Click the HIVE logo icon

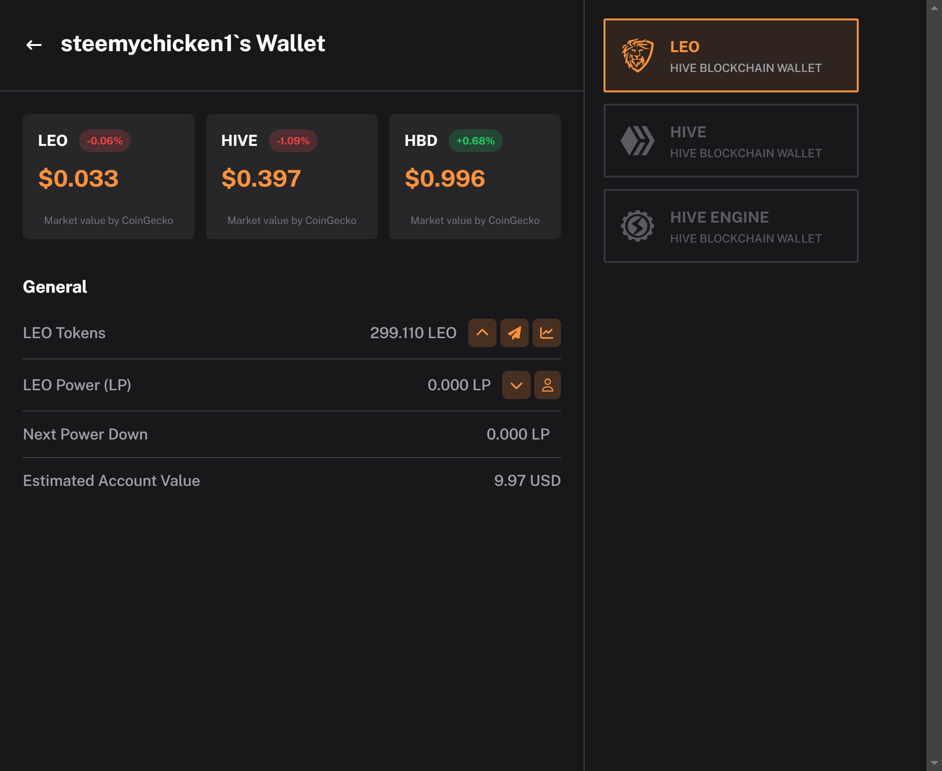pos(638,141)
